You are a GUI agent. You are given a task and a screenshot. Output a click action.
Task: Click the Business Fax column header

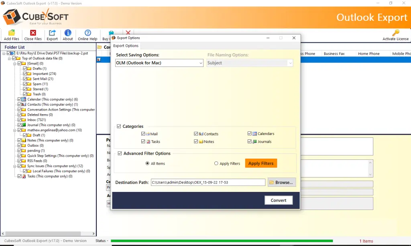pyautogui.click(x=334, y=54)
